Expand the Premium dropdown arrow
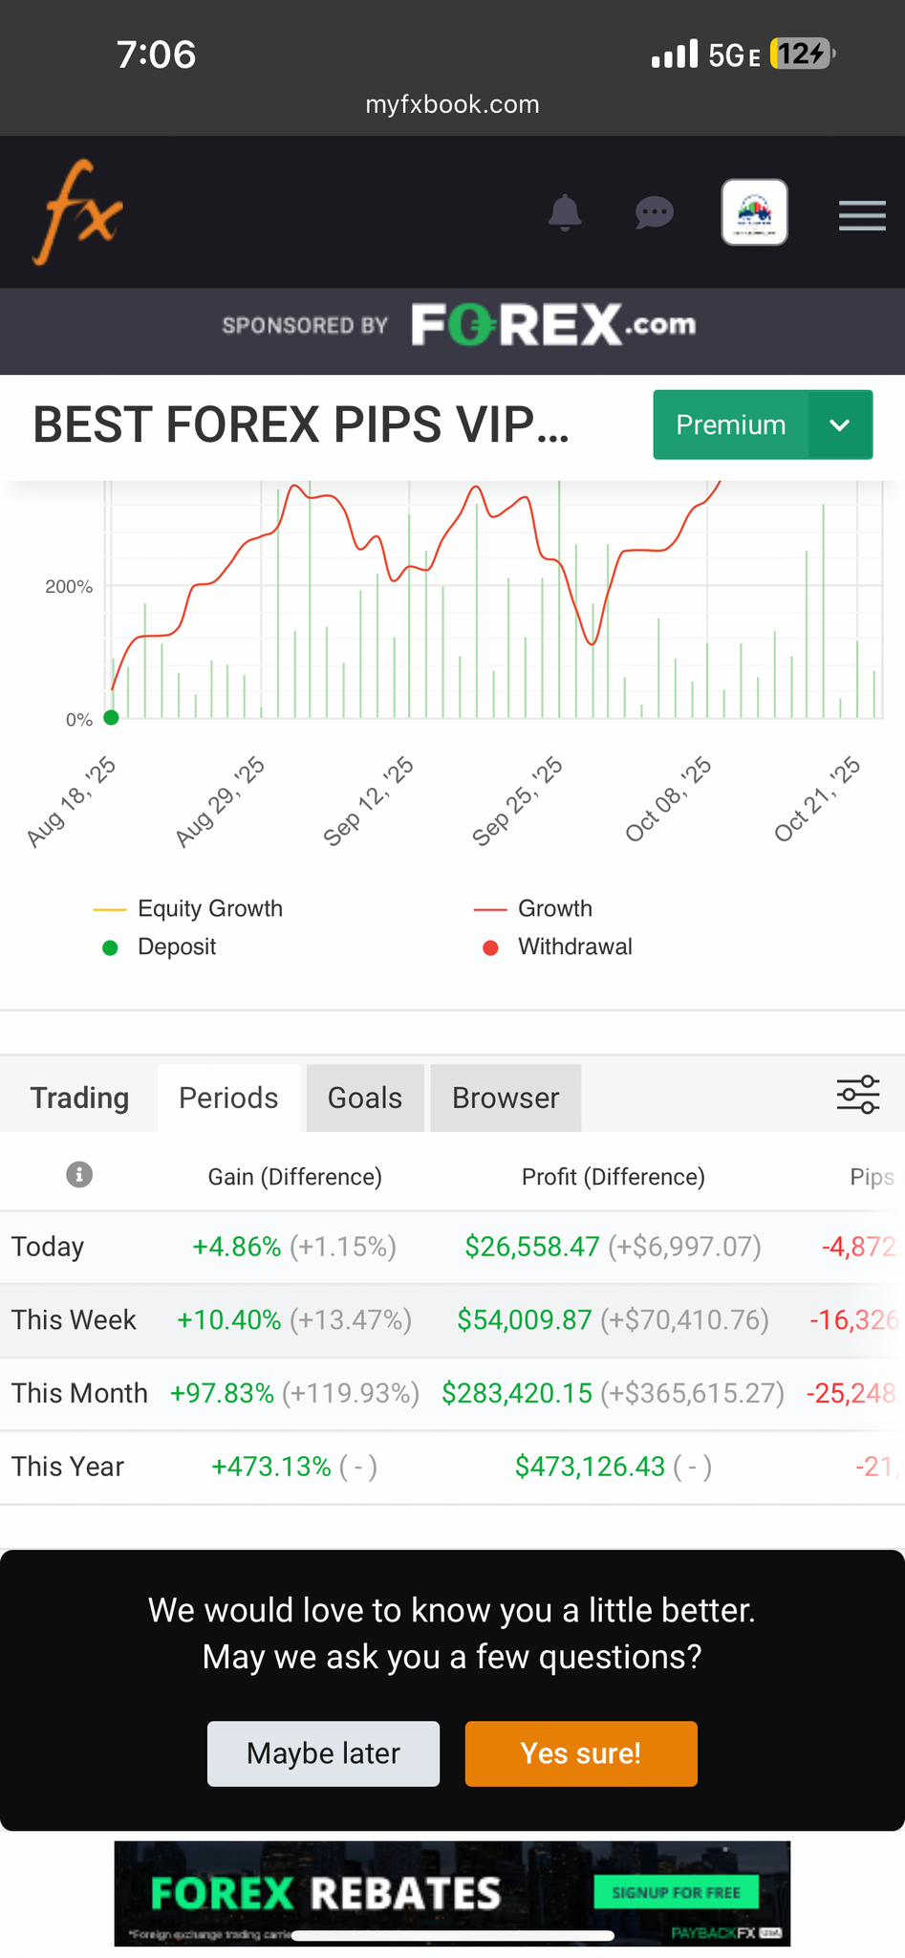This screenshot has width=905, height=1958. 840,425
